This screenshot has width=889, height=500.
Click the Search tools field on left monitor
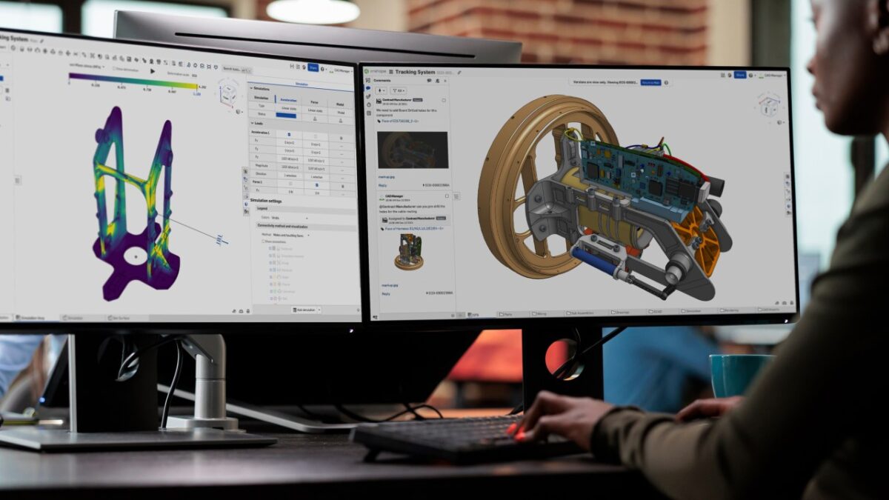(x=236, y=68)
